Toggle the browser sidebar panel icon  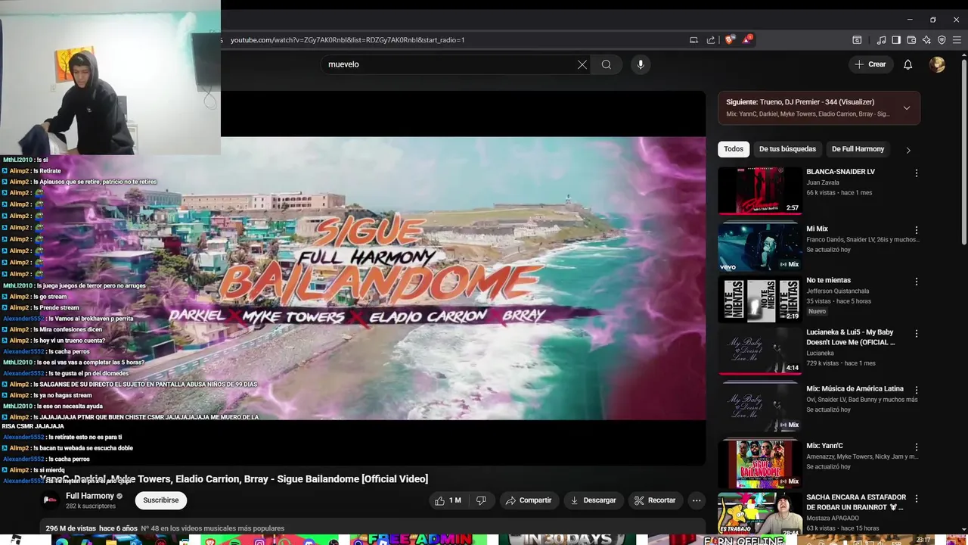[896, 40]
